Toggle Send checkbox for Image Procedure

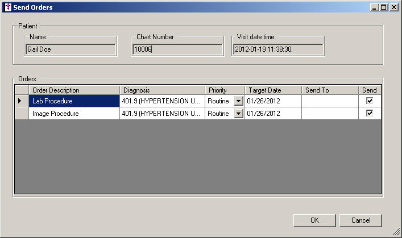[370, 113]
